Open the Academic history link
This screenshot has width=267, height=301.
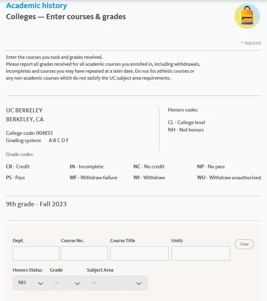tap(36, 6)
